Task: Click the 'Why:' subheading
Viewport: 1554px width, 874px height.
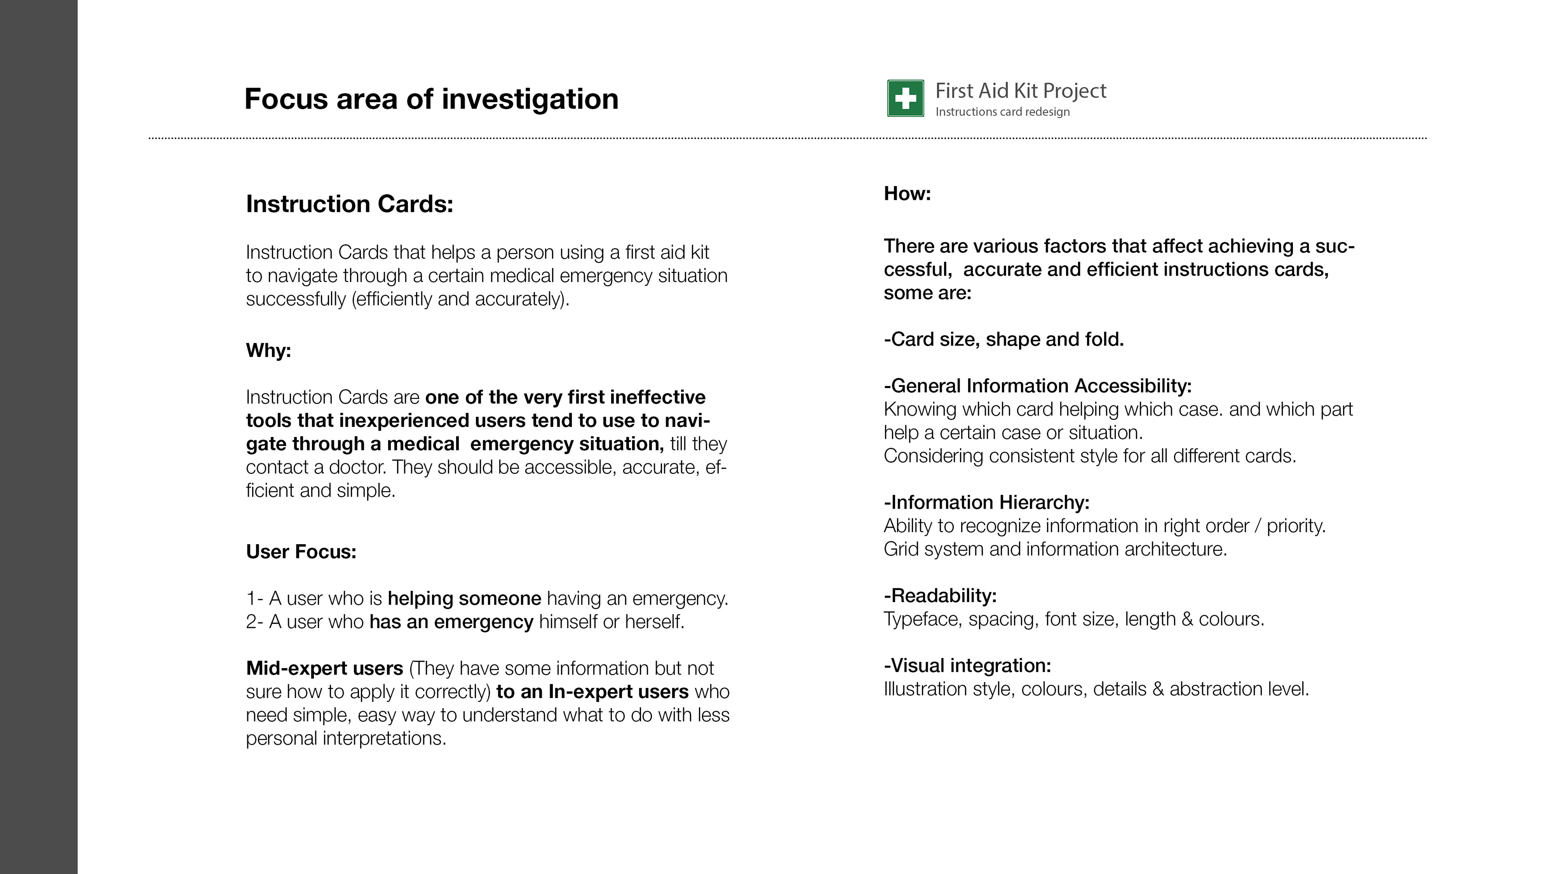Action: (268, 350)
